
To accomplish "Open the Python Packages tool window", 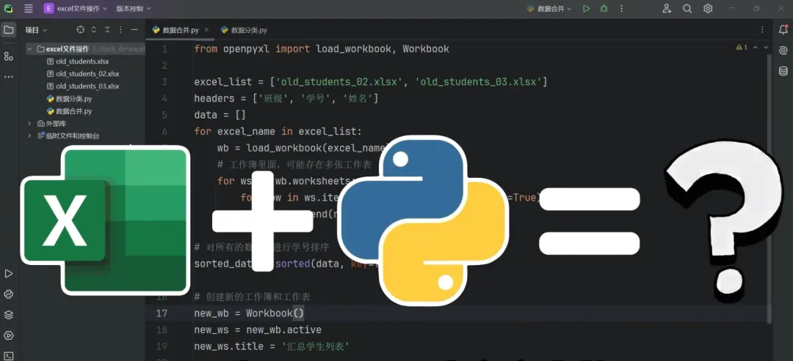I will [9, 315].
